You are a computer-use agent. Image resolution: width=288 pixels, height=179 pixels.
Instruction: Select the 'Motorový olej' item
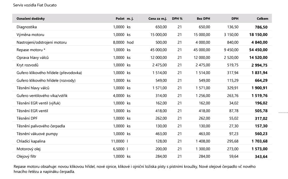pos(29,149)
